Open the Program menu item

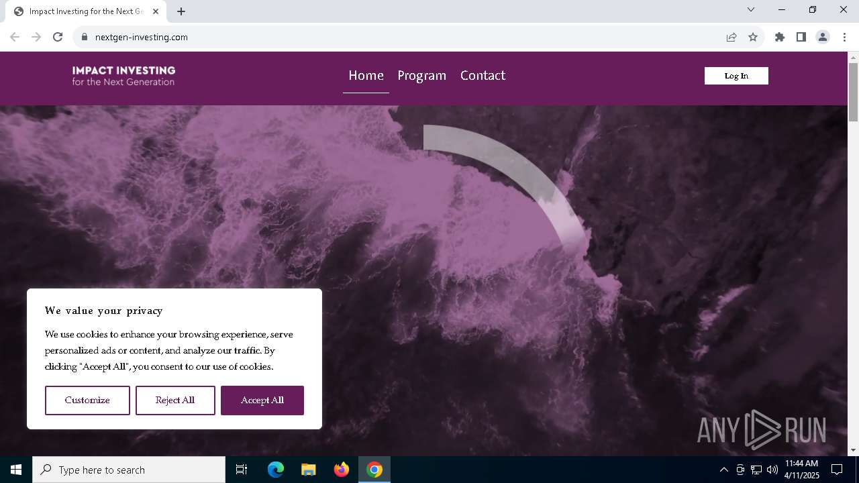pyautogui.click(x=421, y=76)
